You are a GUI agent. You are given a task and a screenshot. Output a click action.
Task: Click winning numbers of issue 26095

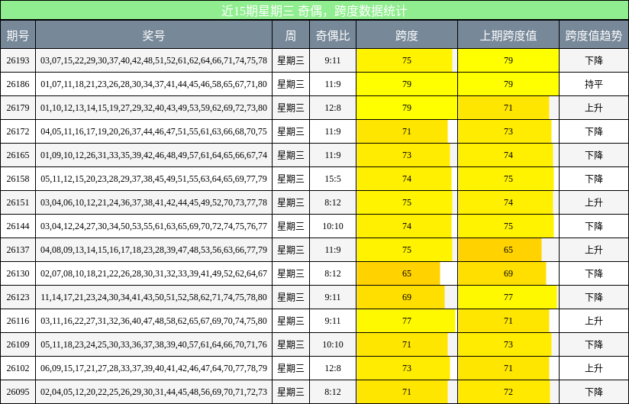pos(153,392)
